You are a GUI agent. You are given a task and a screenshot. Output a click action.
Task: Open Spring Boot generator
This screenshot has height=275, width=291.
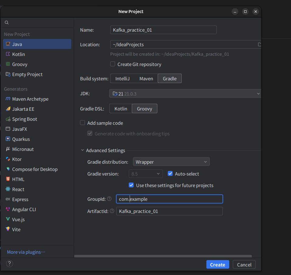[37, 119]
